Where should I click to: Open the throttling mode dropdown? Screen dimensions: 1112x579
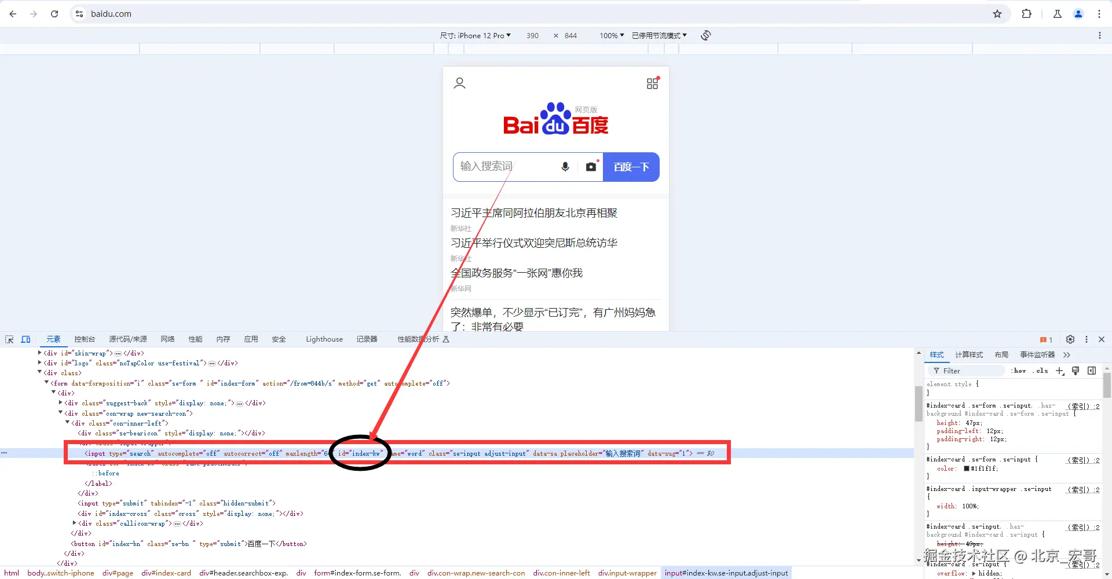tap(659, 35)
